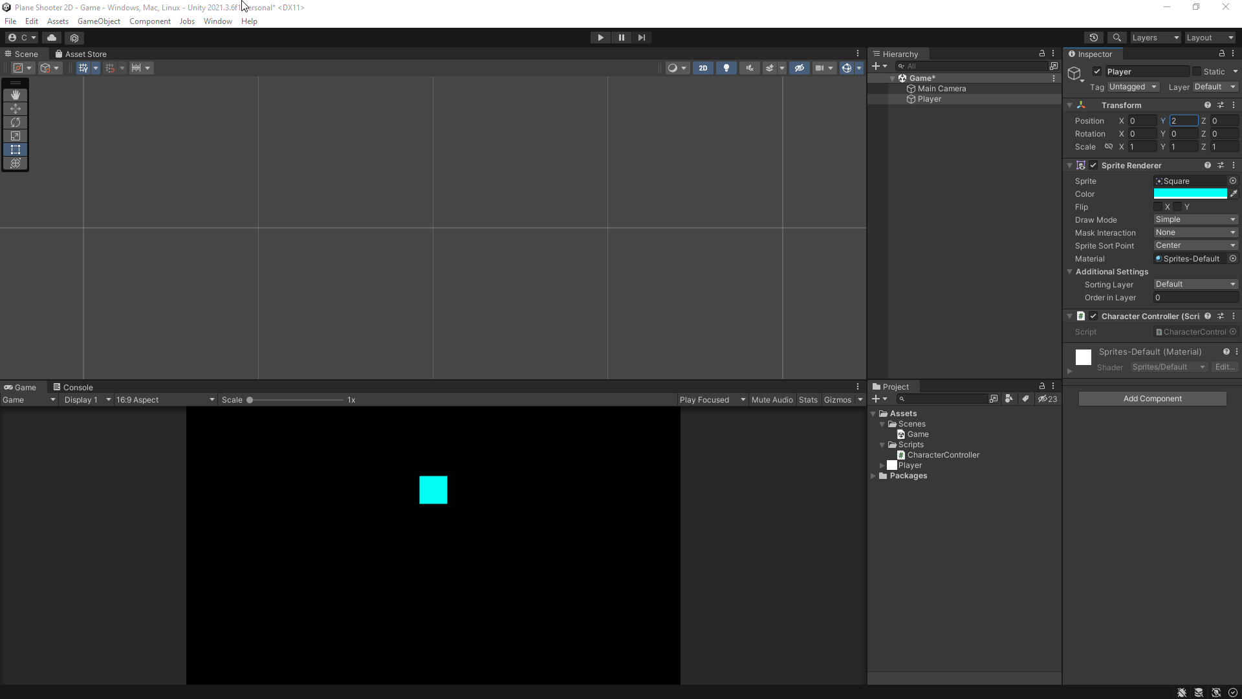Disable the Character Controller script component
This screenshot has height=699, width=1242.
(1093, 316)
